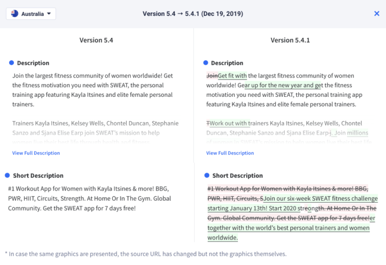Click the Description heading in Version 5.4.1
This screenshot has width=386, height=265.
[227, 63]
